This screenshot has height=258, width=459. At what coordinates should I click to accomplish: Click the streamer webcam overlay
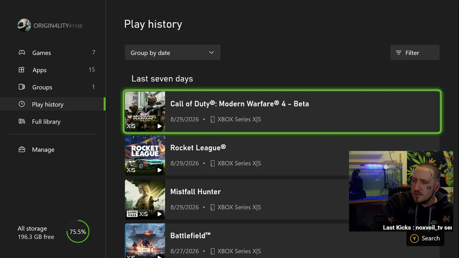pos(401,191)
